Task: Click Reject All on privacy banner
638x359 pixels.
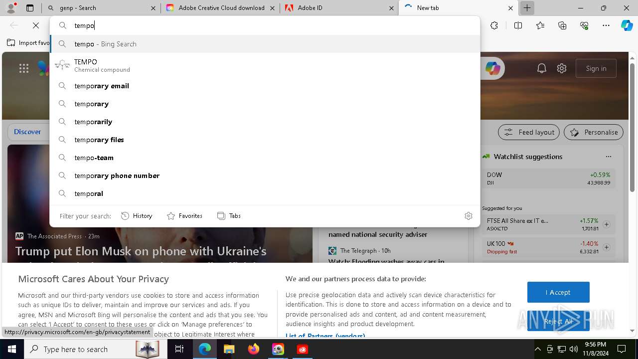Action: pos(558,321)
